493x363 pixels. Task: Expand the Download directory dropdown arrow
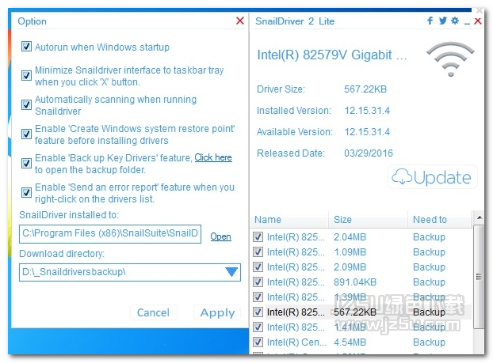click(231, 272)
